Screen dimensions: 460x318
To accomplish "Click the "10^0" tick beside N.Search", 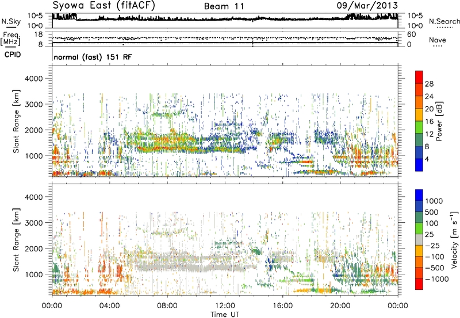I will (415, 26).
